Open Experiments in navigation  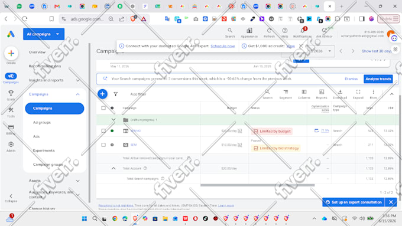(x=44, y=150)
